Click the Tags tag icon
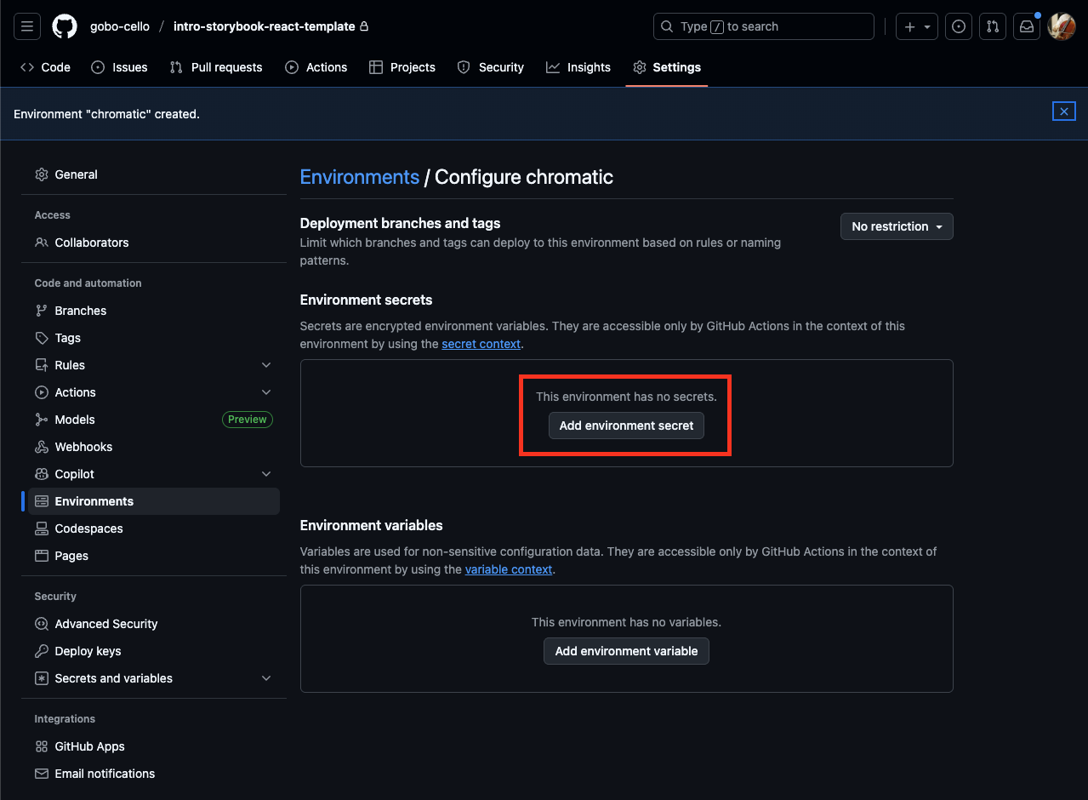The width and height of the screenshot is (1088, 800). [42, 338]
